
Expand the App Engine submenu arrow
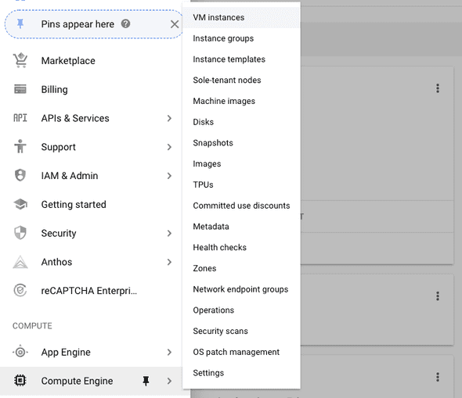tap(169, 352)
